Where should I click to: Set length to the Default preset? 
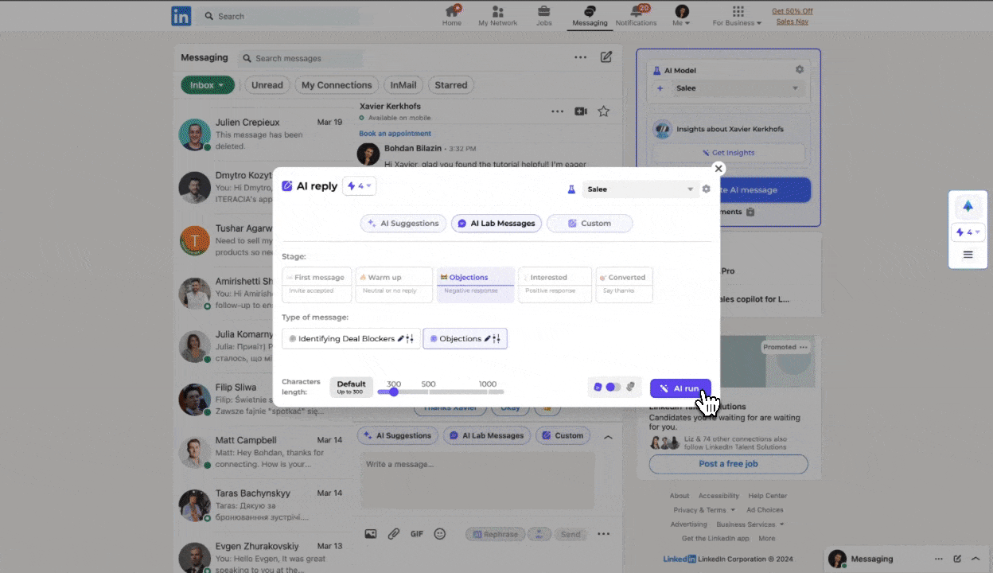tap(351, 388)
